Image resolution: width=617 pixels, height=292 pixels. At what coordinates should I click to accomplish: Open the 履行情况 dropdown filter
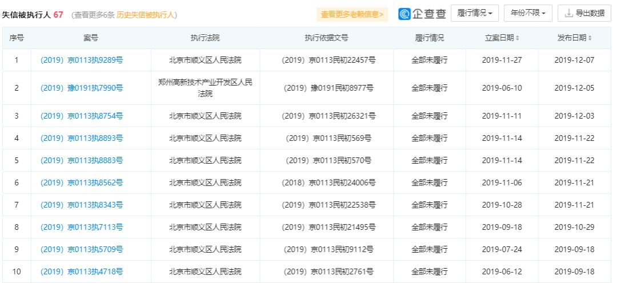tap(475, 13)
